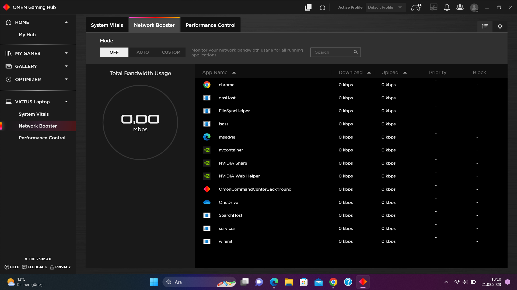Open the Windows Start button
517x290 pixels.
pos(154,282)
